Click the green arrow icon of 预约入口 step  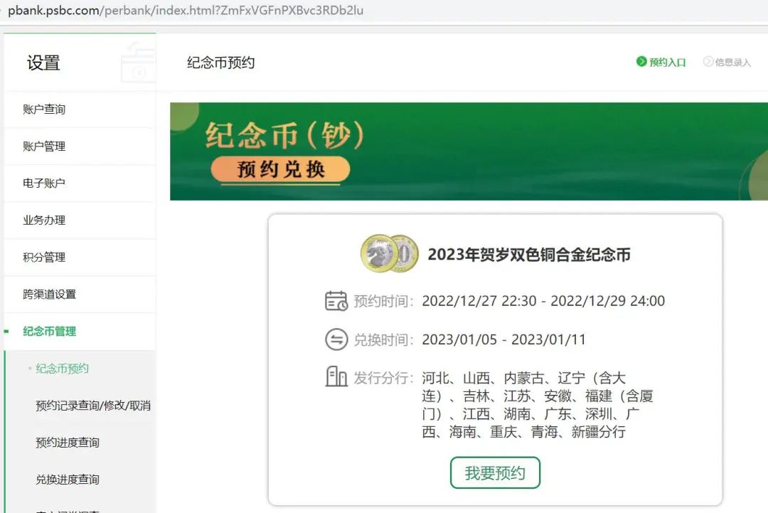(642, 63)
